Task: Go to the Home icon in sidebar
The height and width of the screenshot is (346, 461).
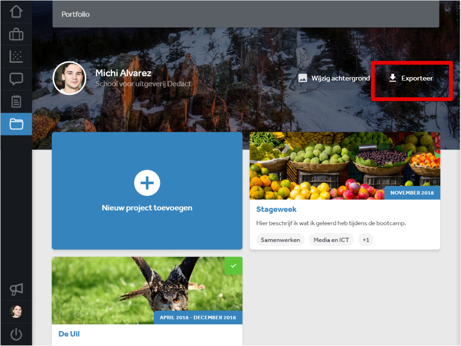Action: tap(16, 12)
